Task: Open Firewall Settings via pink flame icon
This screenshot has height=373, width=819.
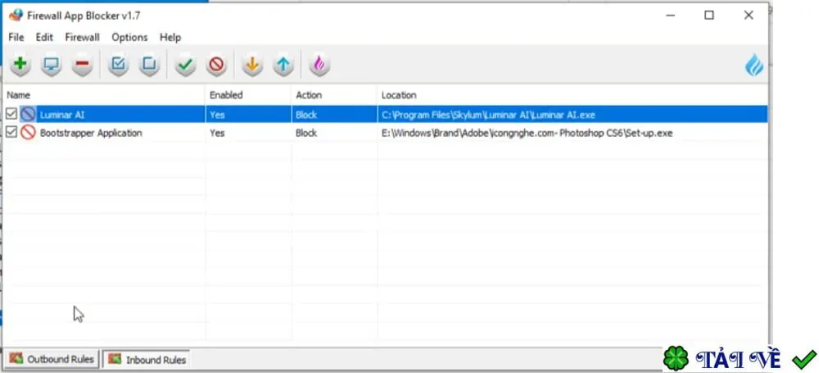Action: click(x=319, y=65)
